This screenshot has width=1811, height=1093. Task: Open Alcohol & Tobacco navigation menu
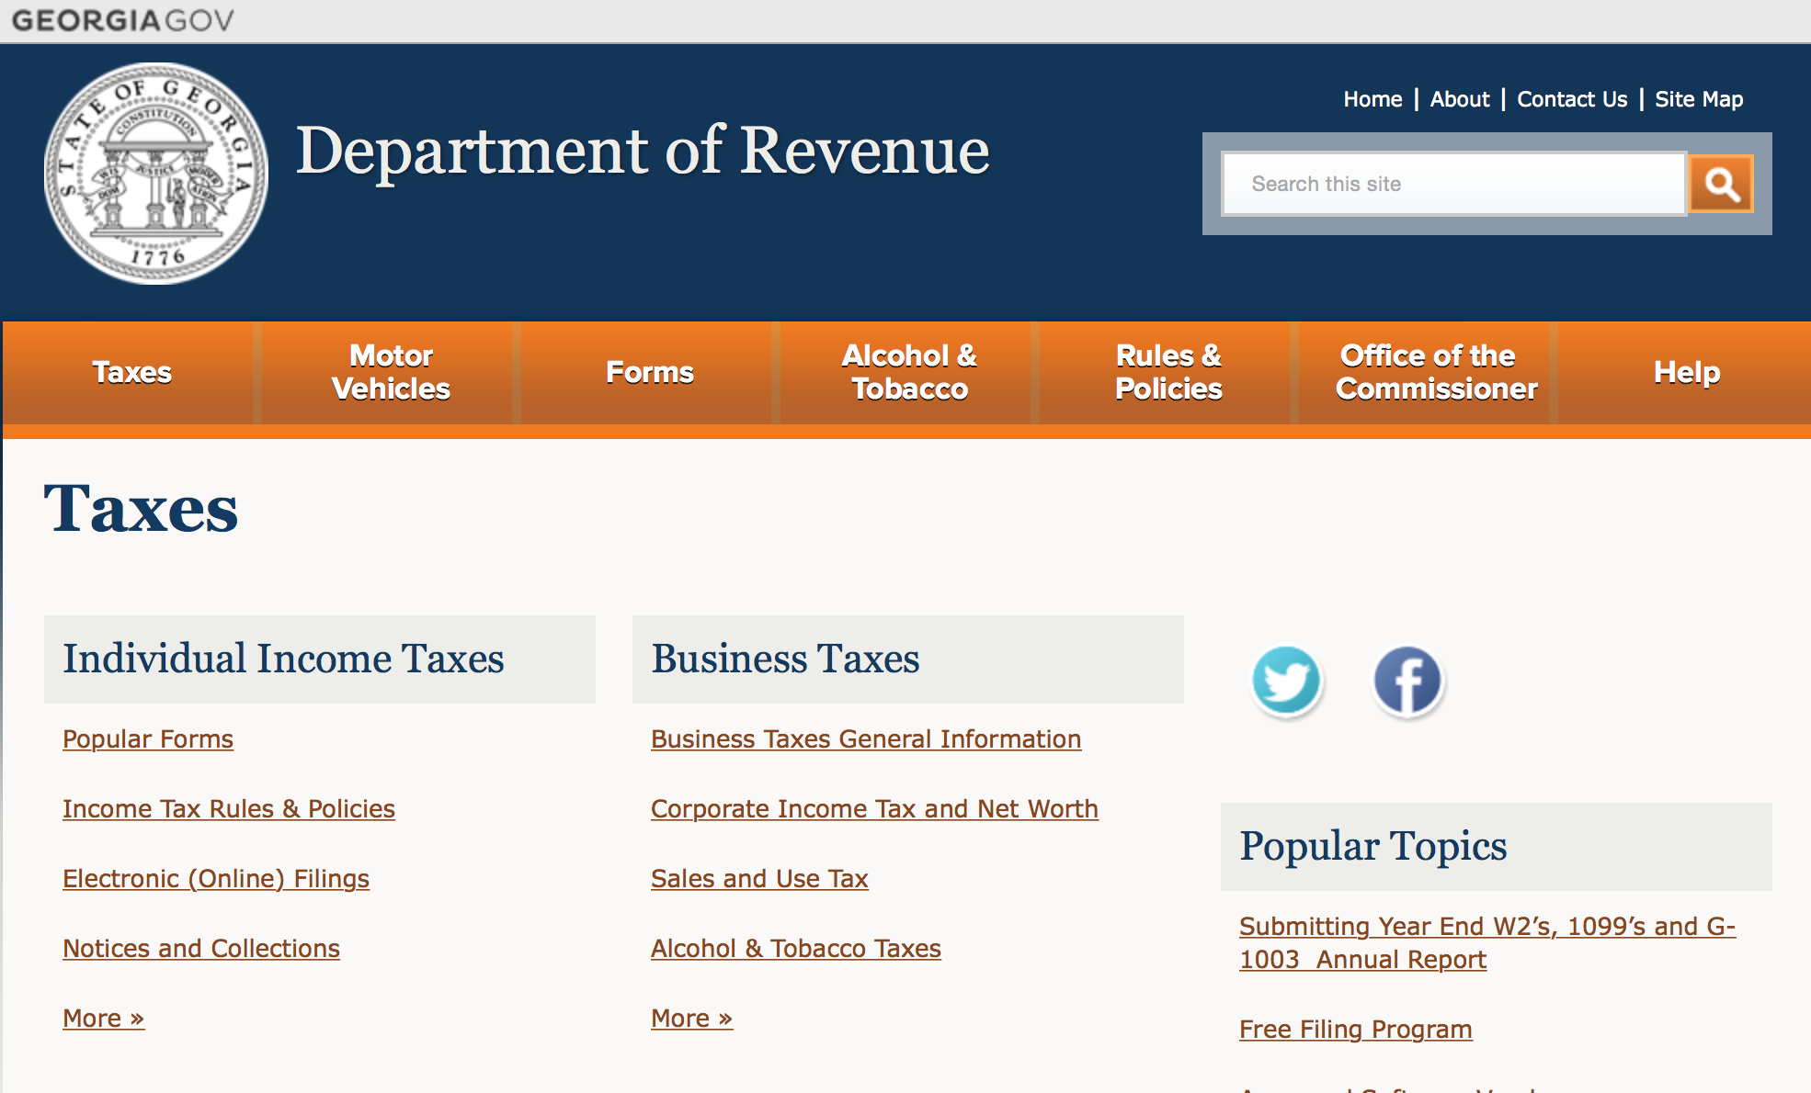[908, 372]
